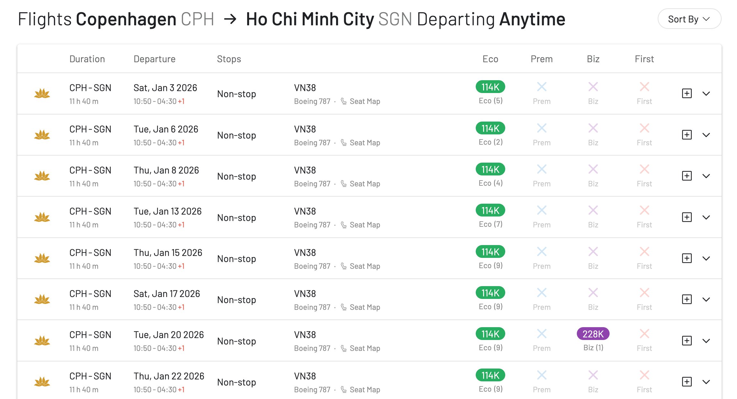Click the plus icon on Jan 20 flight

[687, 341]
